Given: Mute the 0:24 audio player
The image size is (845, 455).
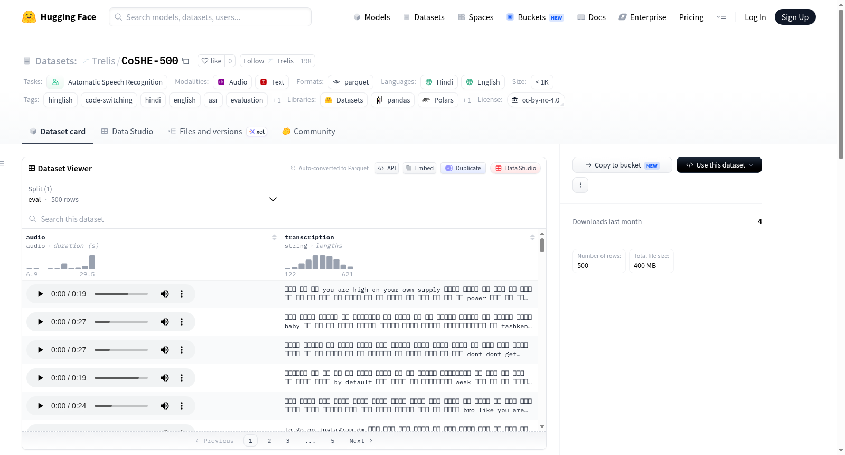Looking at the screenshot, I should pyautogui.click(x=165, y=406).
